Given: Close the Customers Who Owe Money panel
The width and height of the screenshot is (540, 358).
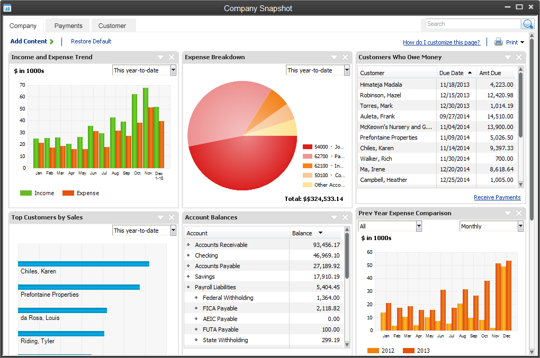Looking at the screenshot, I should click(x=519, y=57).
